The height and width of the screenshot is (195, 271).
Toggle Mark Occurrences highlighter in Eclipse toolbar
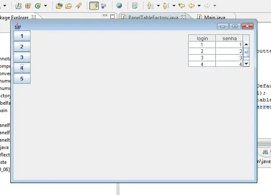[94, 6]
